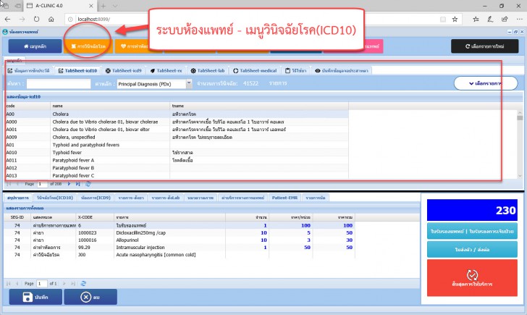Click the ICD10 search input field
The image size is (527, 315).
59,84
